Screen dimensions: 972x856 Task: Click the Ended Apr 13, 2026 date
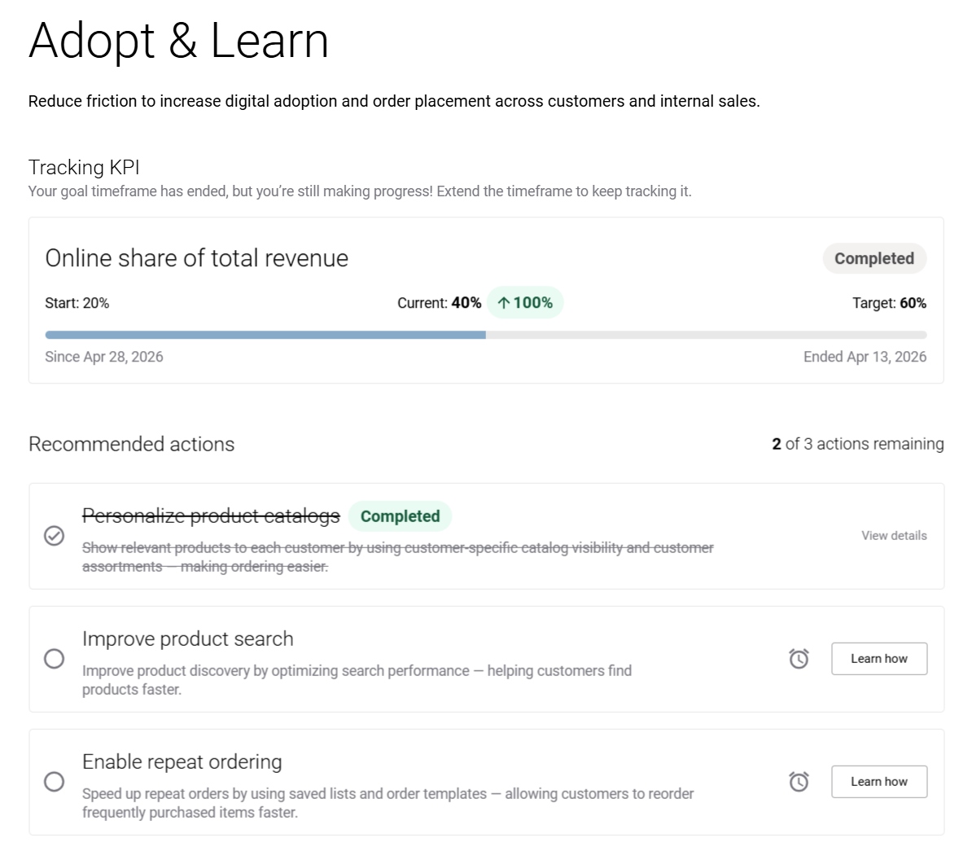coord(865,357)
